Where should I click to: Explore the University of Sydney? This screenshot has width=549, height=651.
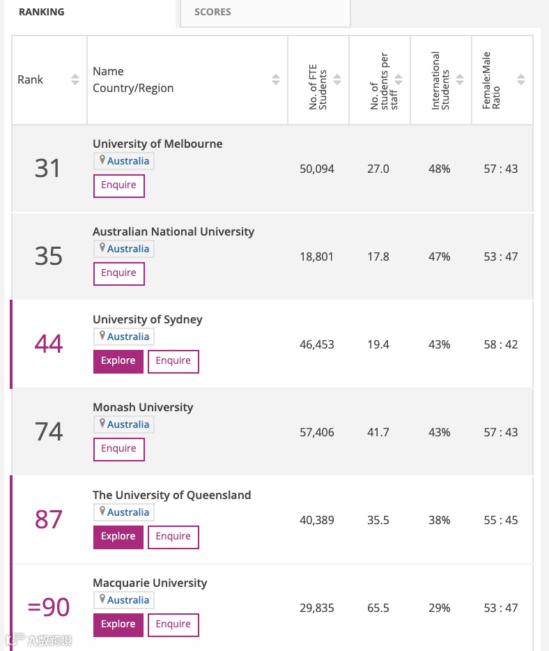118,361
